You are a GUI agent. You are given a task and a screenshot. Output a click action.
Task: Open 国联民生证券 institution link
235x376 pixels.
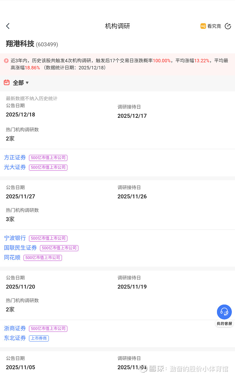(21, 248)
